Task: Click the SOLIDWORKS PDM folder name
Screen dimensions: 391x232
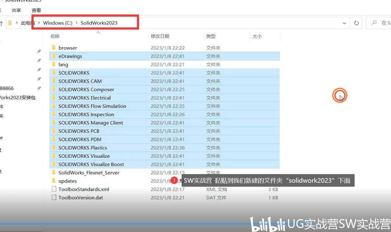Action: (80, 139)
